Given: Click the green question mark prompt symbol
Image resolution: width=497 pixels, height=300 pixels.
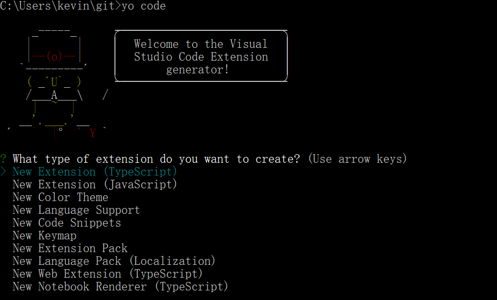Looking at the screenshot, I should 3,159.
